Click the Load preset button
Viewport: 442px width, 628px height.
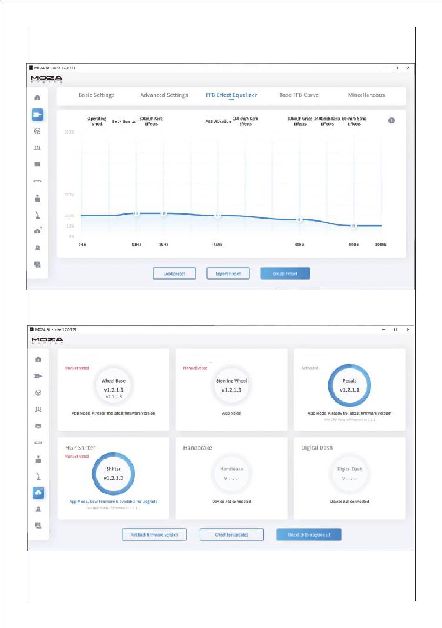point(174,274)
